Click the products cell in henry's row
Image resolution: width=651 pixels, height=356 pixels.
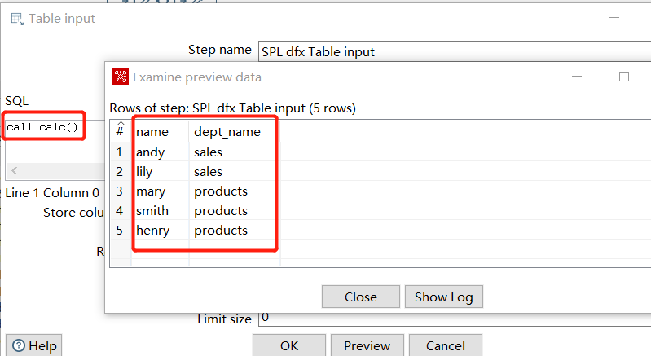220,231
